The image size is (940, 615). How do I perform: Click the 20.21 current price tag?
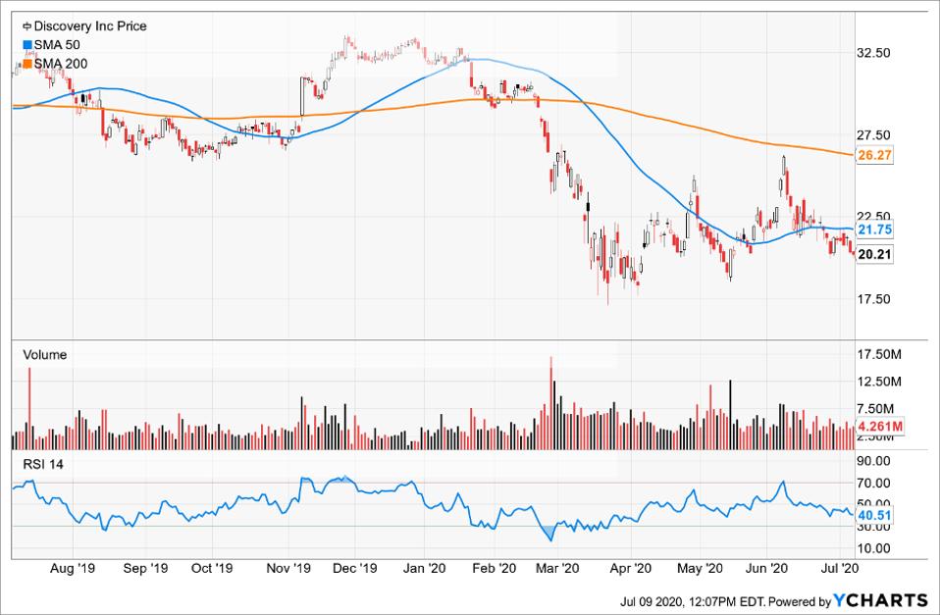(x=874, y=255)
